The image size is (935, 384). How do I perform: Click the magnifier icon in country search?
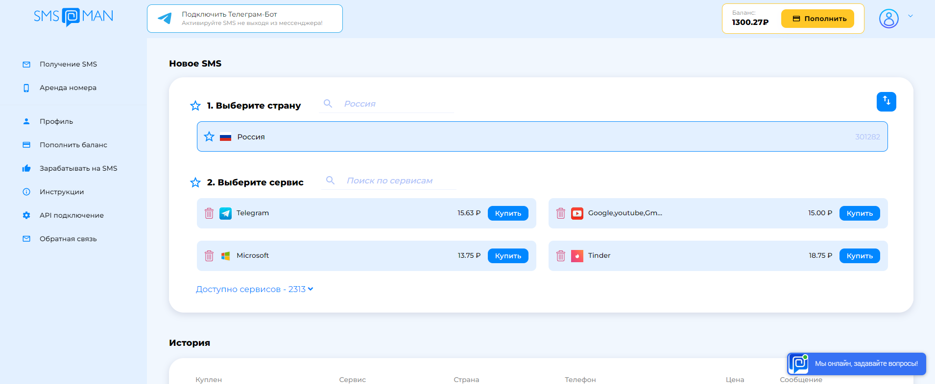(x=328, y=104)
